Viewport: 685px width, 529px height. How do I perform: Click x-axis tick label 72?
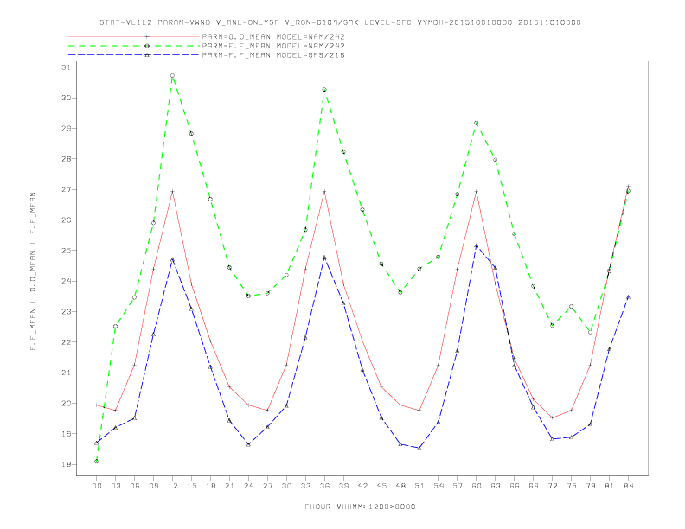[x=552, y=486]
